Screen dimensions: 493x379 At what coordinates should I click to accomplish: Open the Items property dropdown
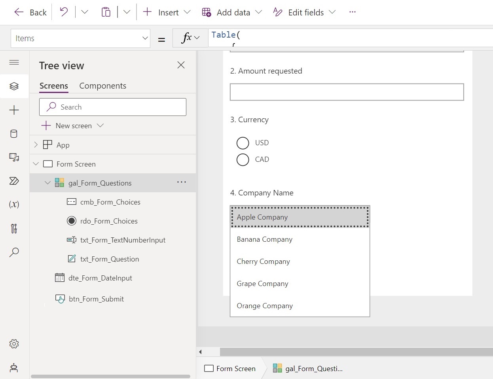145,38
